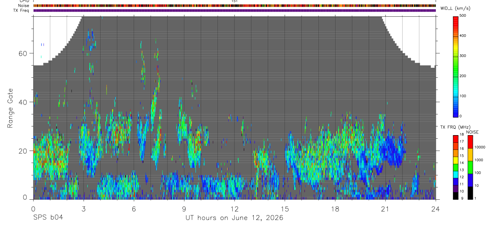
Task: Select the green 200 km/s colorbar region
Action: (455, 76)
